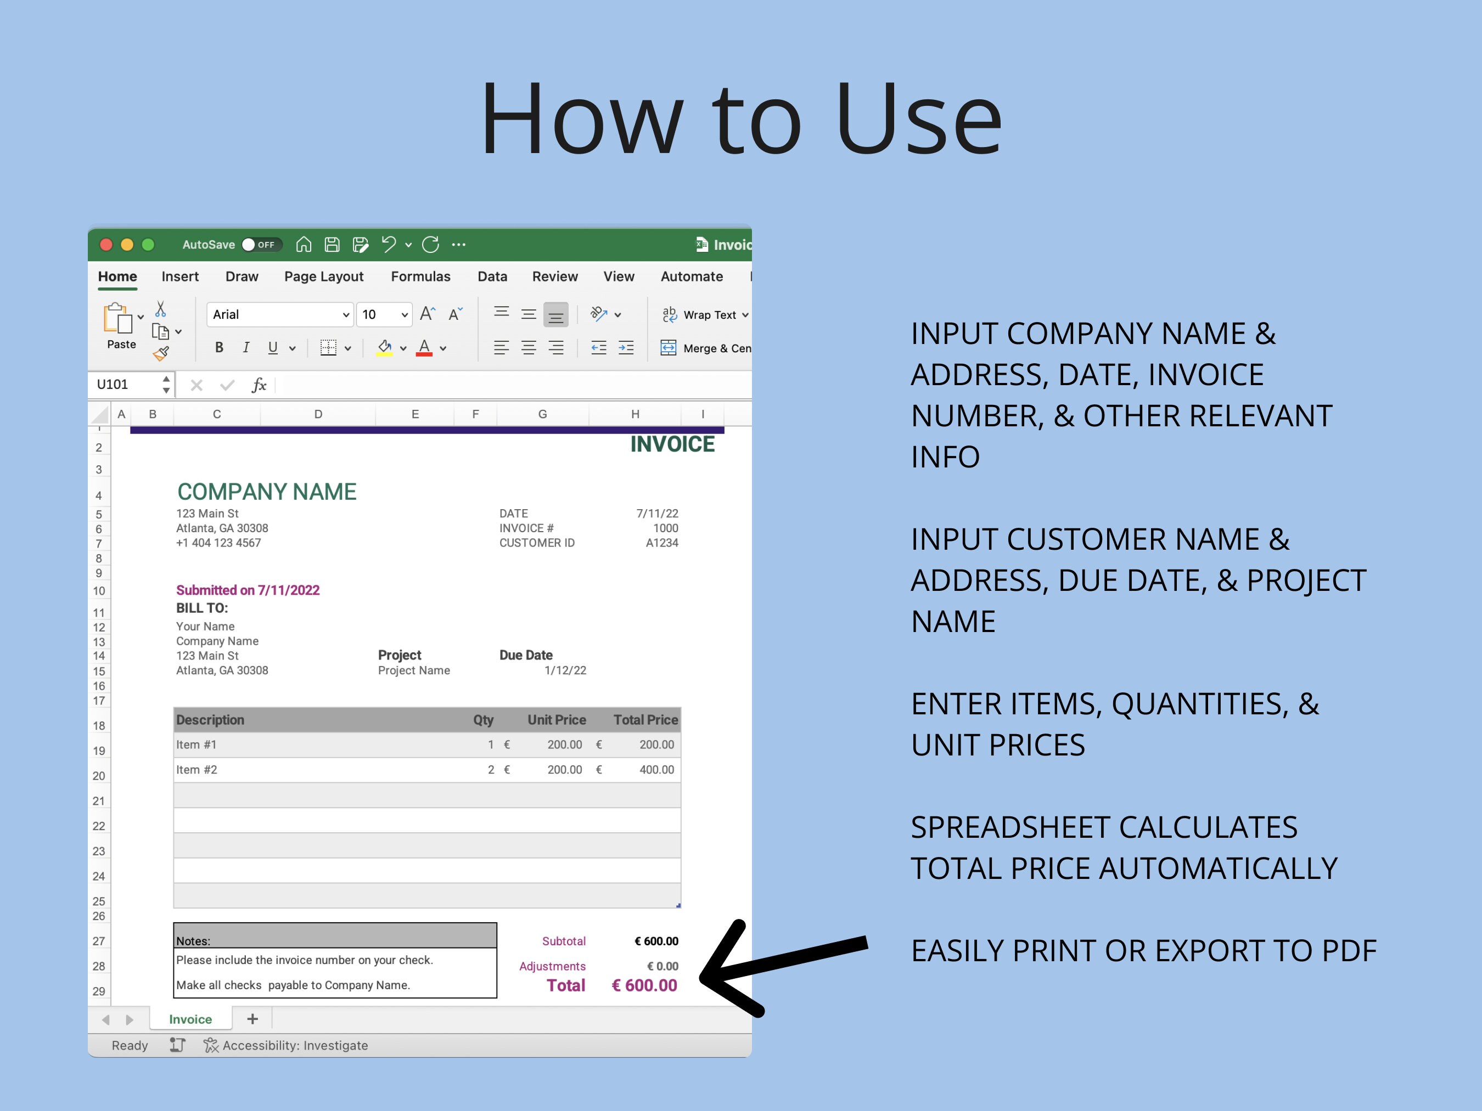The image size is (1482, 1111).
Task: Increase font size with the Grow Font icon
Action: [428, 314]
